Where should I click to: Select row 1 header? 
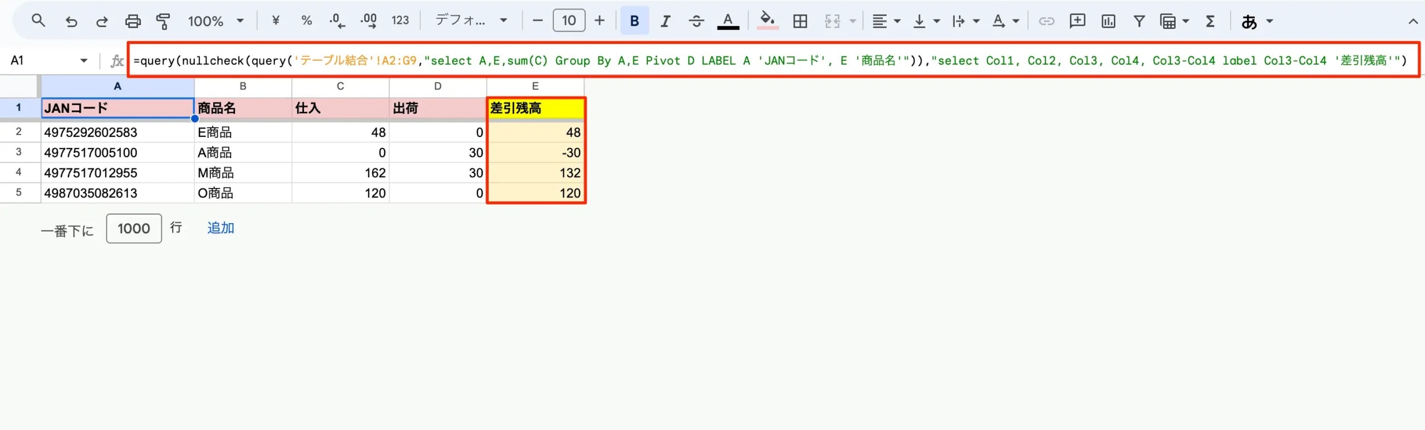pyautogui.click(x=18, y=107)
